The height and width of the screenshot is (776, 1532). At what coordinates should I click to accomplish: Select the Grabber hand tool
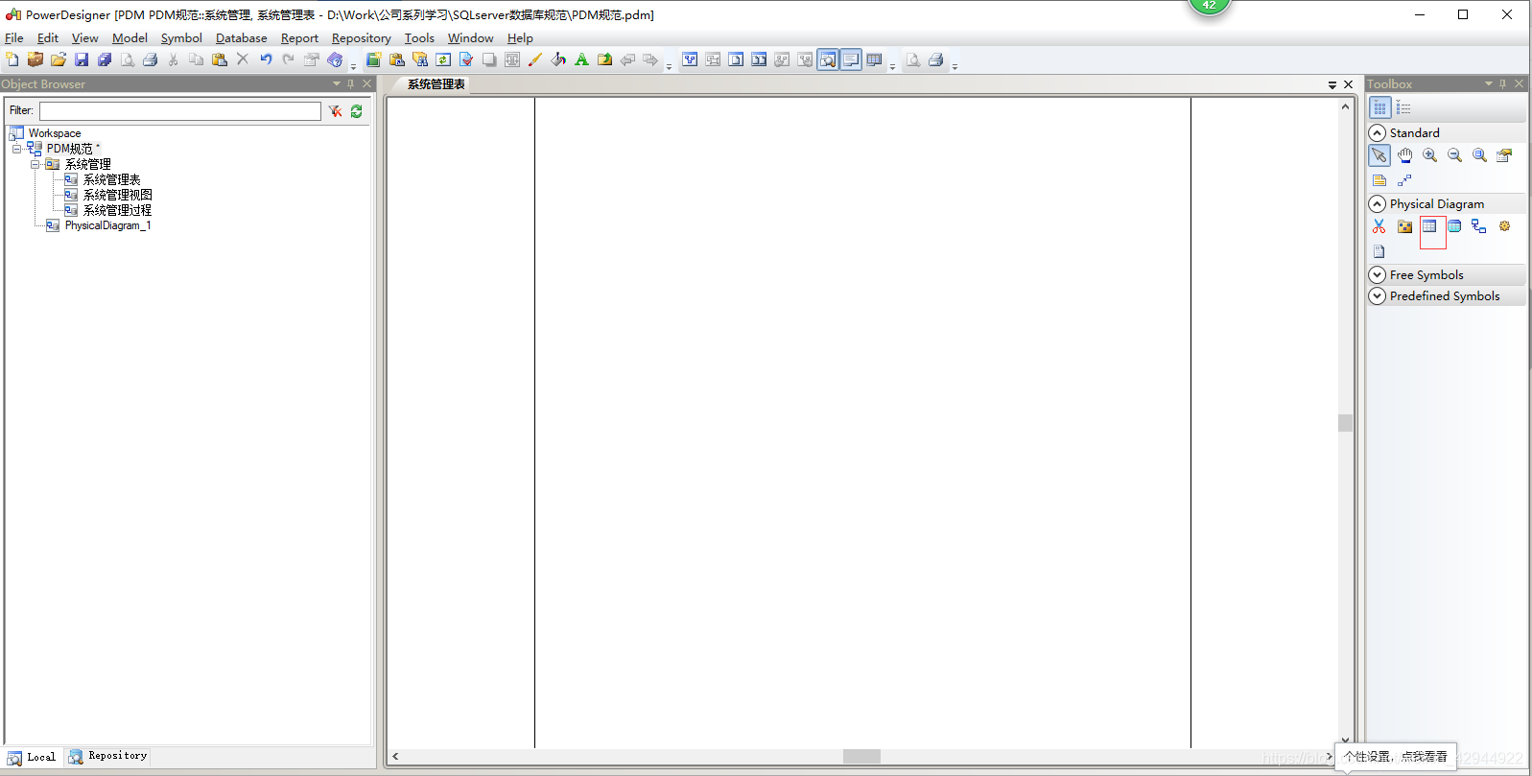[x=1404, y=155]
